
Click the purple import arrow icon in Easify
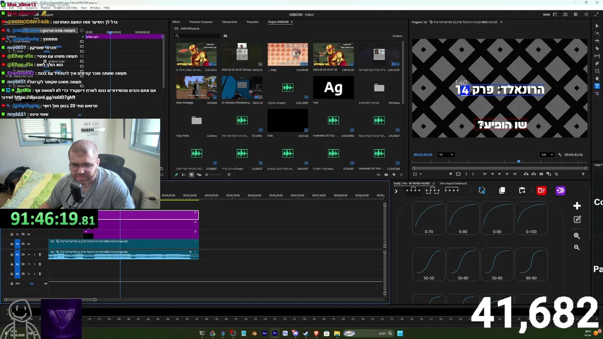[560, 190]
